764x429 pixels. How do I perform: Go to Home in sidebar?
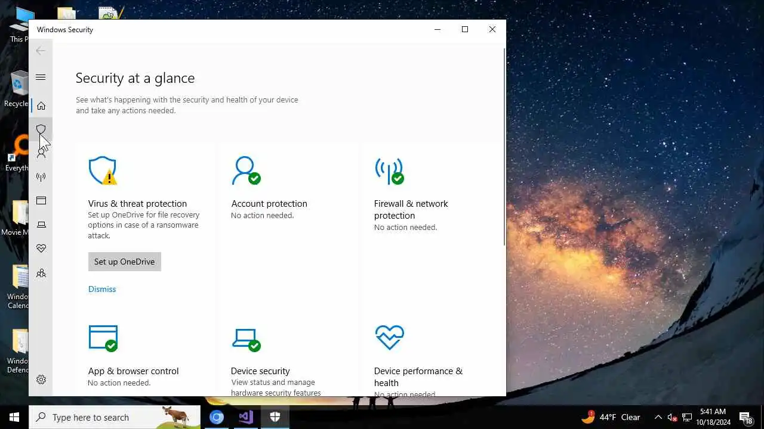[41, 105]
